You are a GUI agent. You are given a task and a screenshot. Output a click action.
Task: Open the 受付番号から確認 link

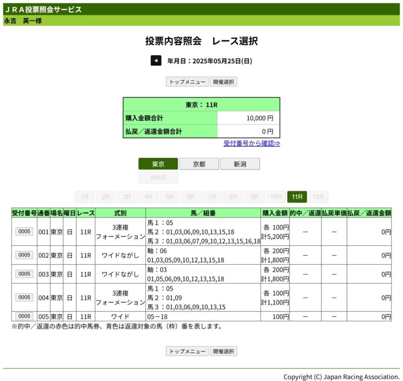coord(251,143)
